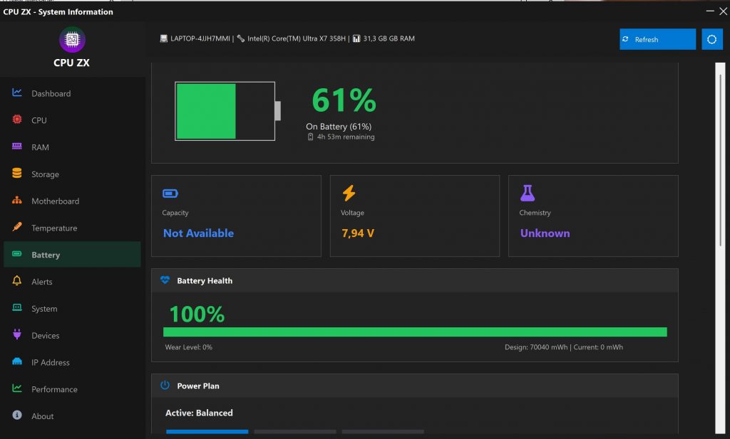Image resolution: width=730 pixels, height=439 pixels.
Task: Click the red CPU chip icon
Action: (17, 120)
